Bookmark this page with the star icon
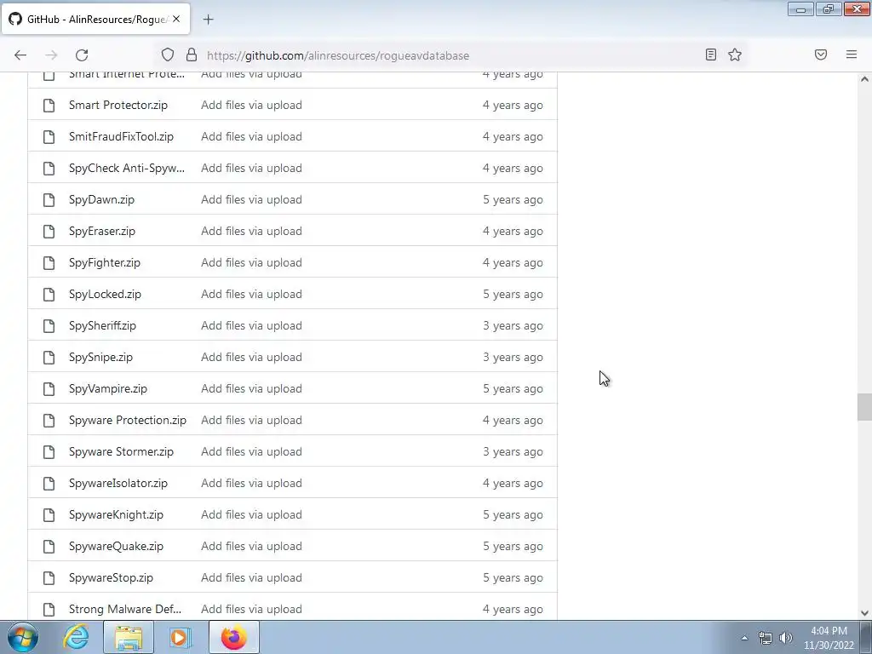This screenshot has height=654, width=872. tap(735, 54)
